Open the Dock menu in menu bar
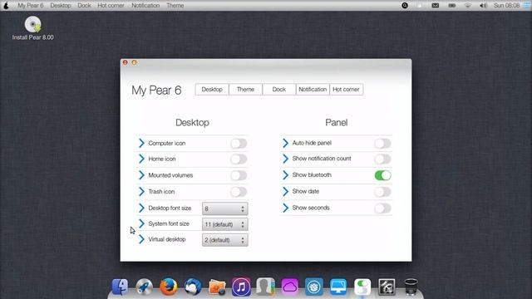This screenshot has width=532, height=299. (x=84, y=6)
